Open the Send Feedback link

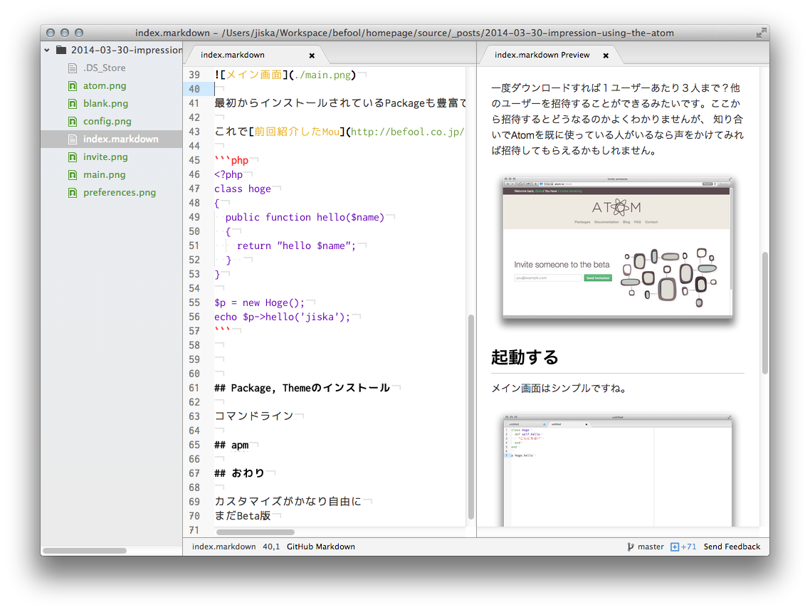[732, 547]
